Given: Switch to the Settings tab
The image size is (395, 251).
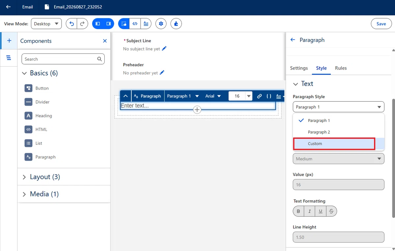Looking at the screenshot, I should (299, 68).
